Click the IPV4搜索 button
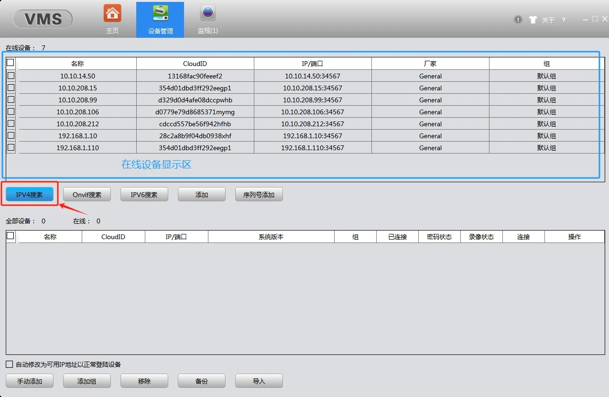Image resolution: width=609 pixels, height=397 pixels. pyautogui.click(x=30, y=194)
